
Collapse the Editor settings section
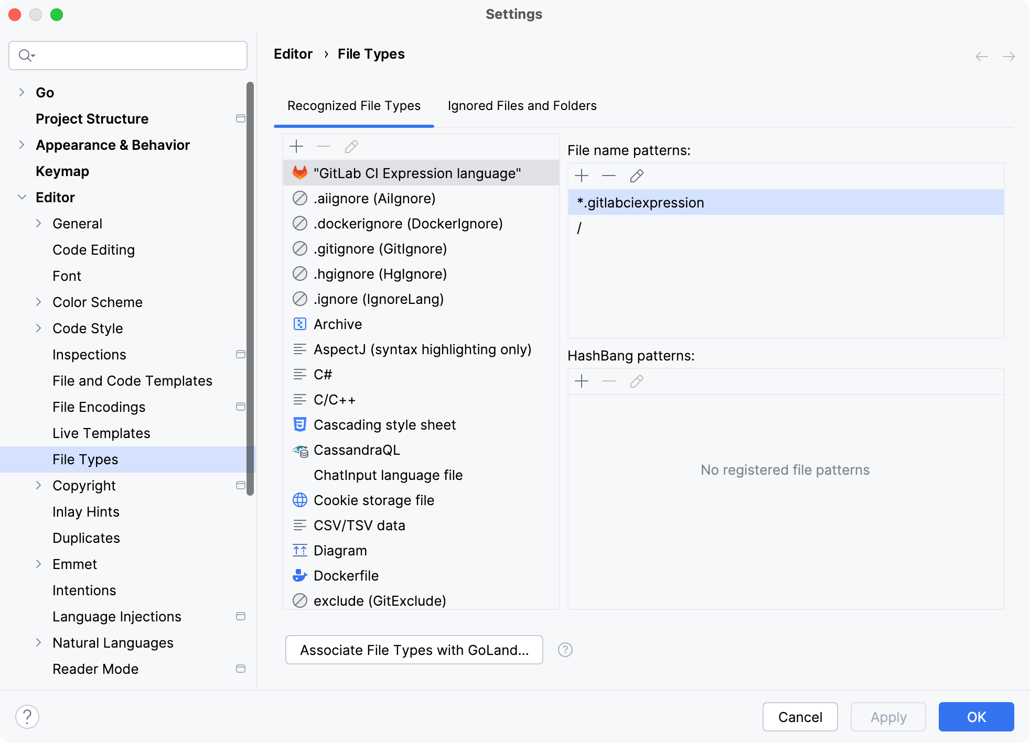pyautogui.click(x=22, y=197)
